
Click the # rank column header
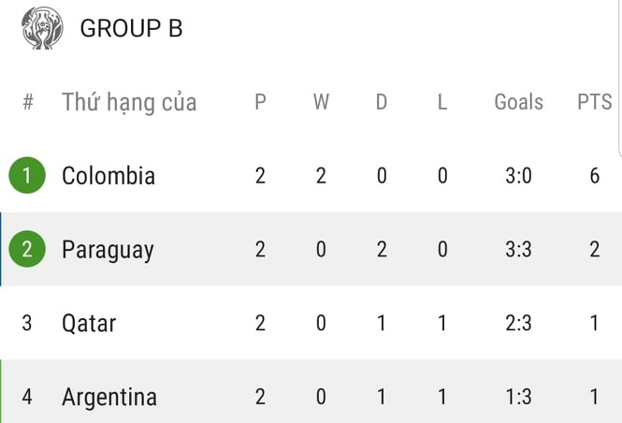pyautogui.click(x=27, y=102)
